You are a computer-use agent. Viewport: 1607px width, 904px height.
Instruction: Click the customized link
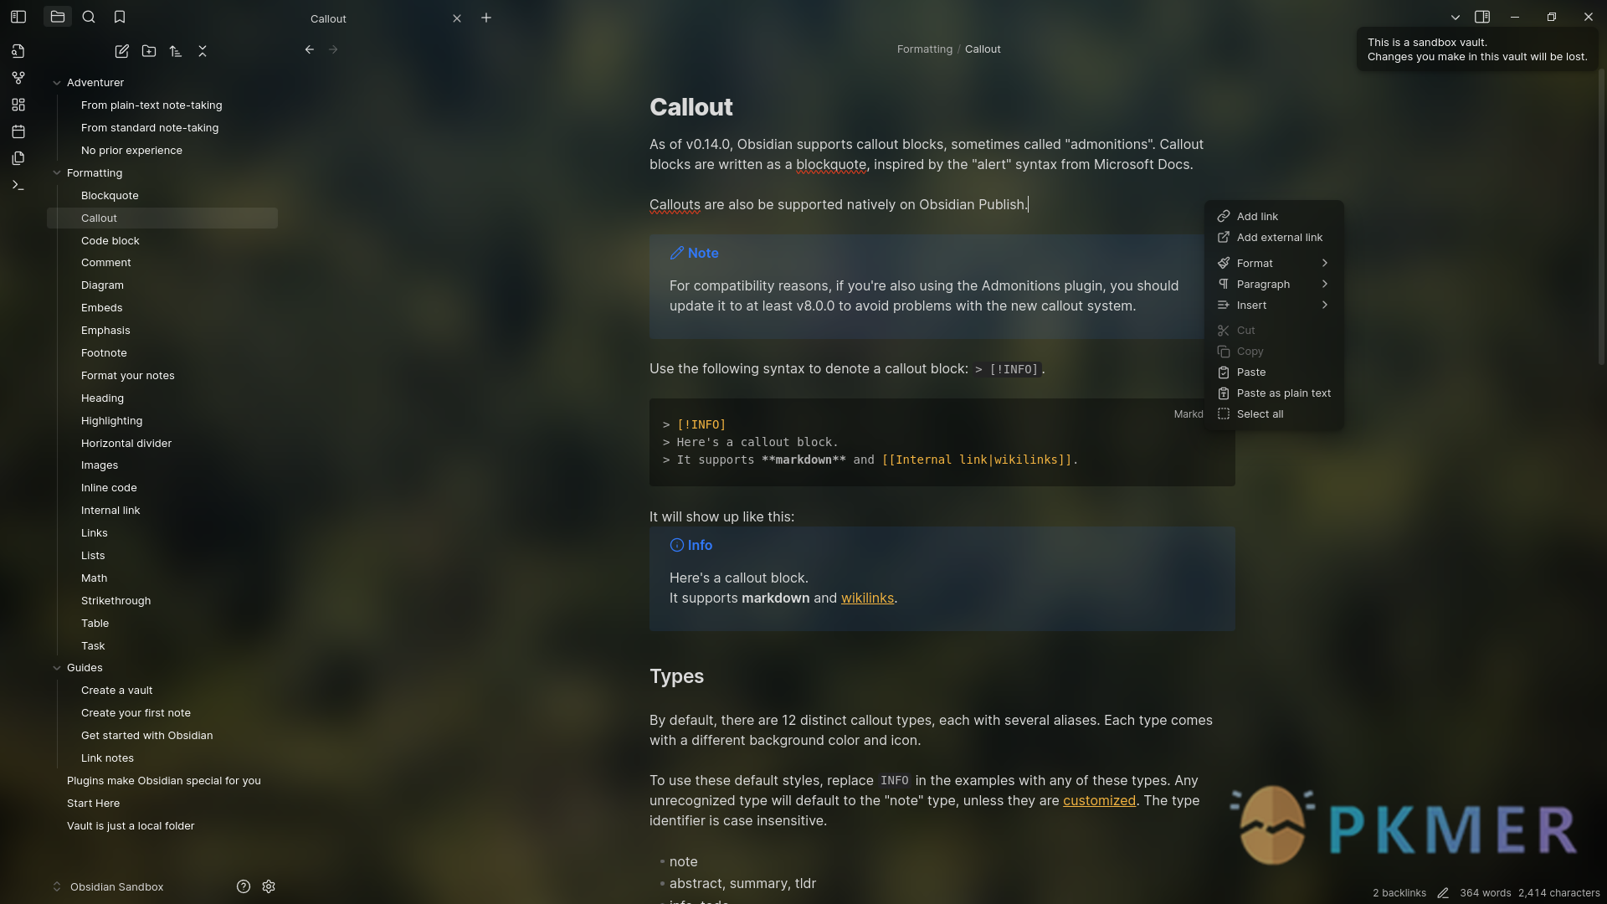tap(1098, 801)
